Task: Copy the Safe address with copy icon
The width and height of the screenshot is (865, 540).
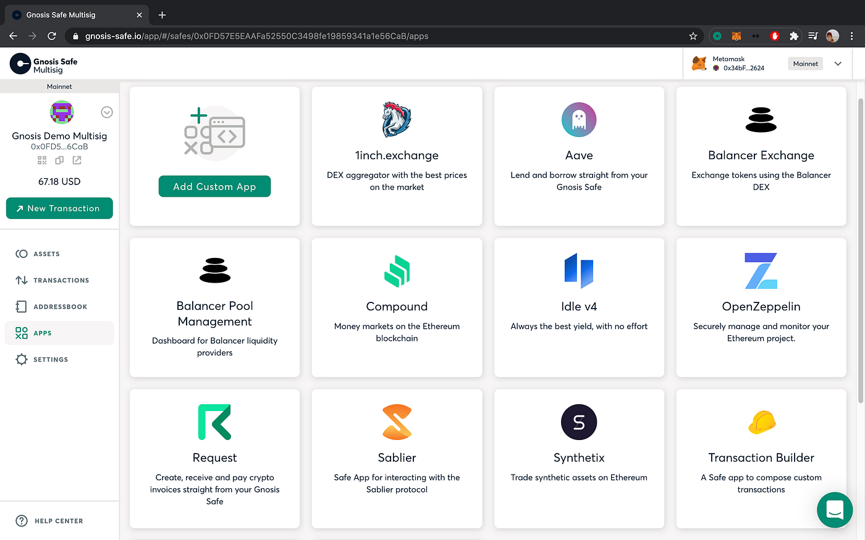Action: tap(59, 160)
